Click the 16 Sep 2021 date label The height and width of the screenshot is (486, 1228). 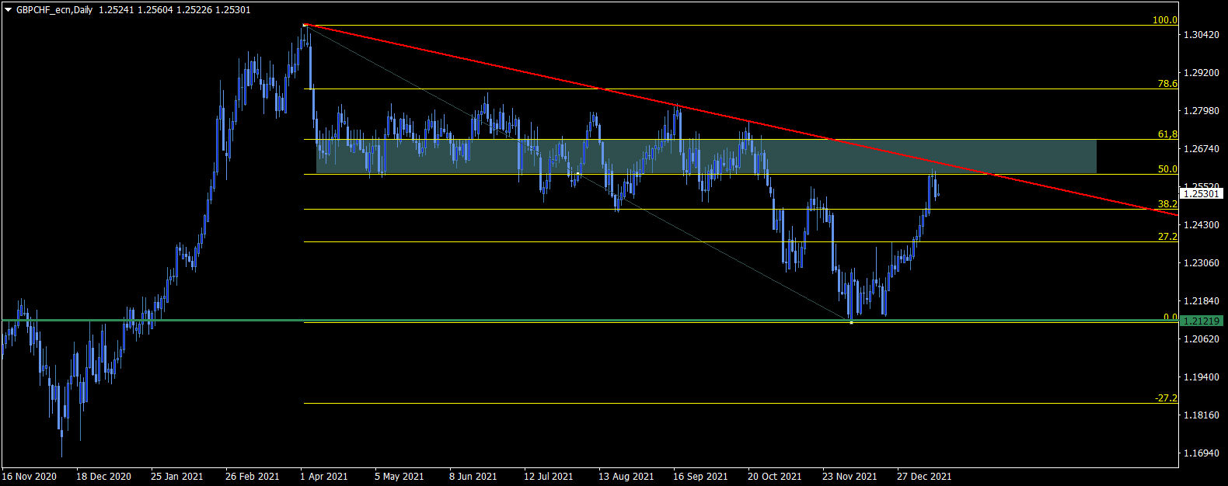pos(700,477)
